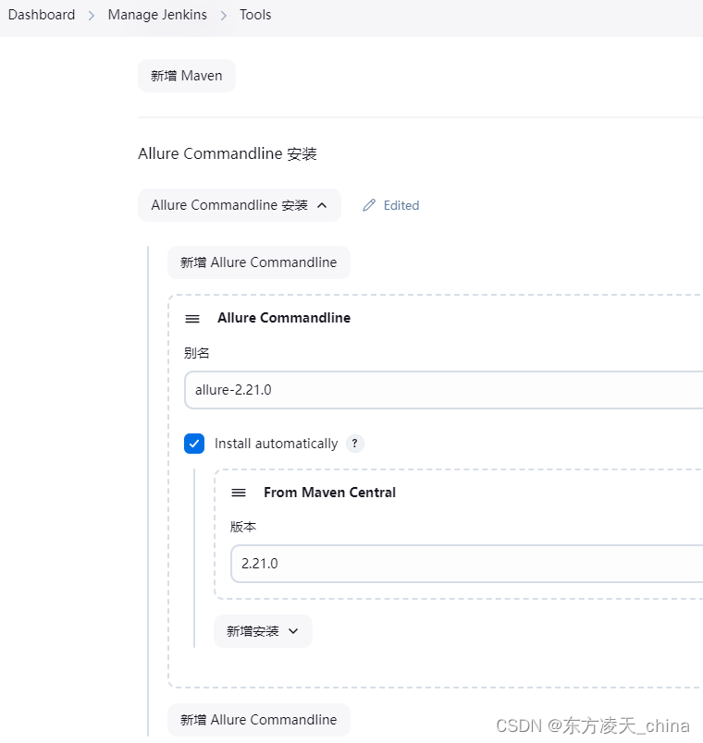
Task: Open the 新增安装 dropdown menu
Action: [x=263, y=631]
